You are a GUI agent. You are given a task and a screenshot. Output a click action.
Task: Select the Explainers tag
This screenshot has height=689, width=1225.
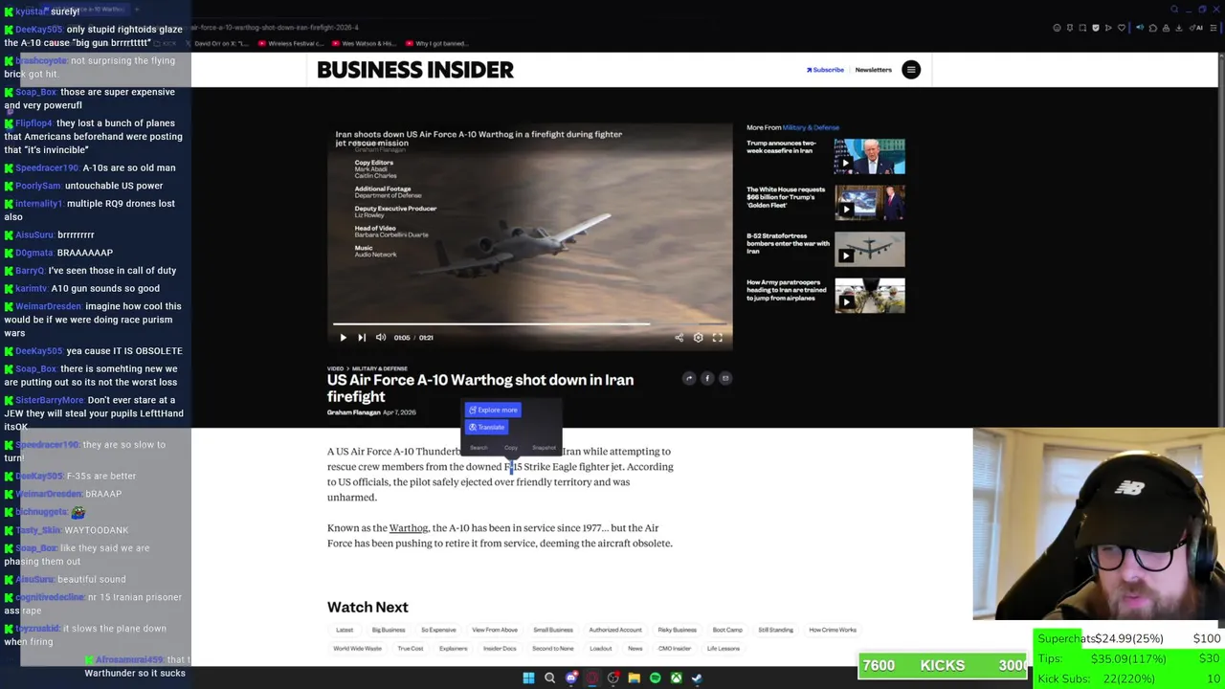454,649
